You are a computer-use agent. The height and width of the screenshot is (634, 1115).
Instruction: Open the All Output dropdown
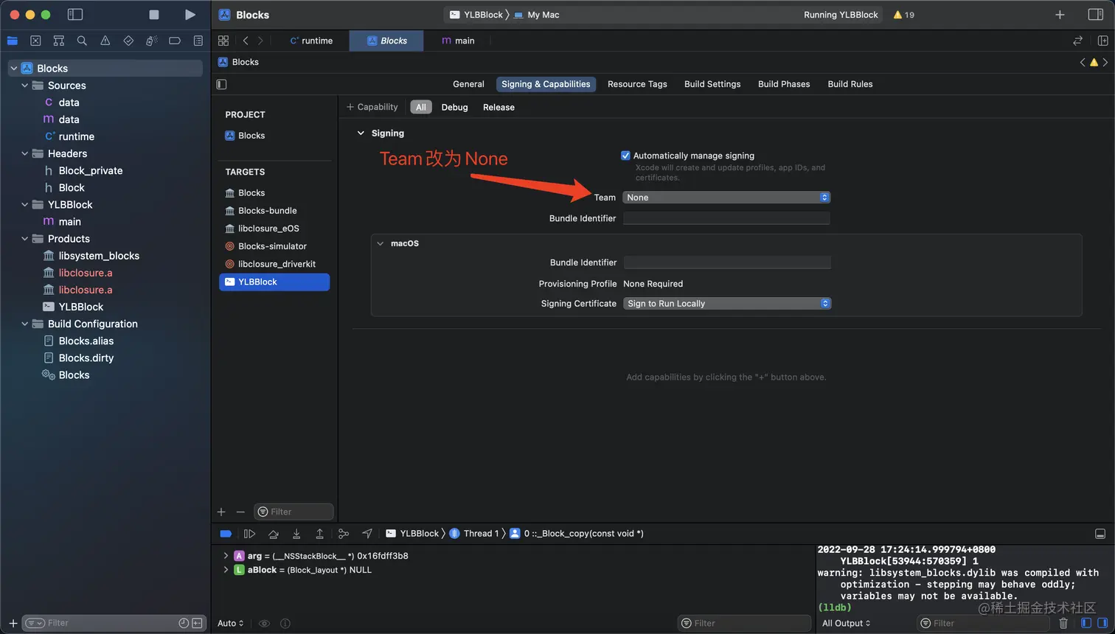846,623
